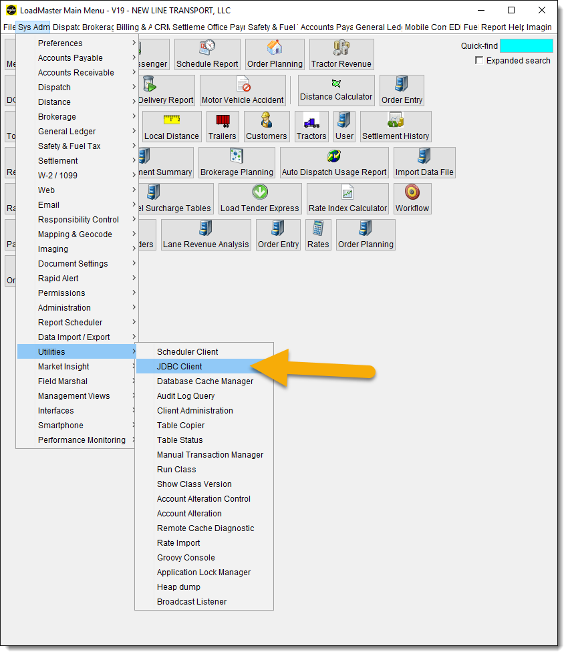The height and width of the screenshot is (656, 568).
Task: Open the Distance Calculator
Action: pyautogui.click(x=335, y=90)
